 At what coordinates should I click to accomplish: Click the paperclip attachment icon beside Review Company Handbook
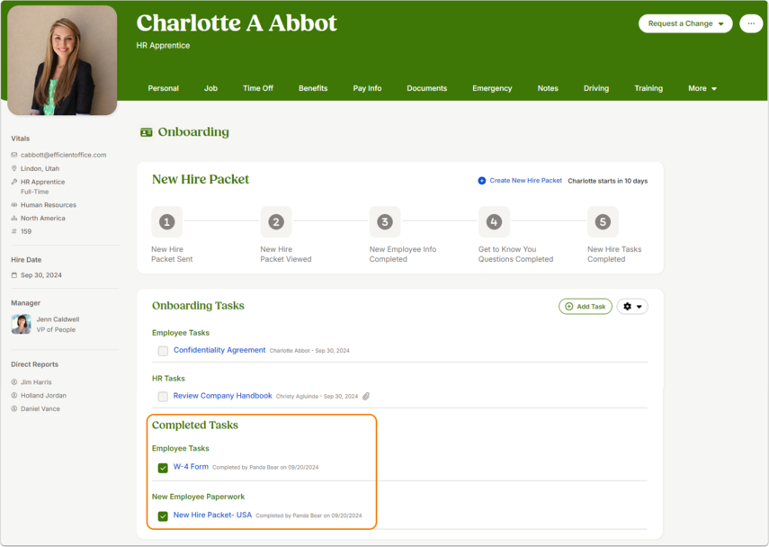point(366,397)
